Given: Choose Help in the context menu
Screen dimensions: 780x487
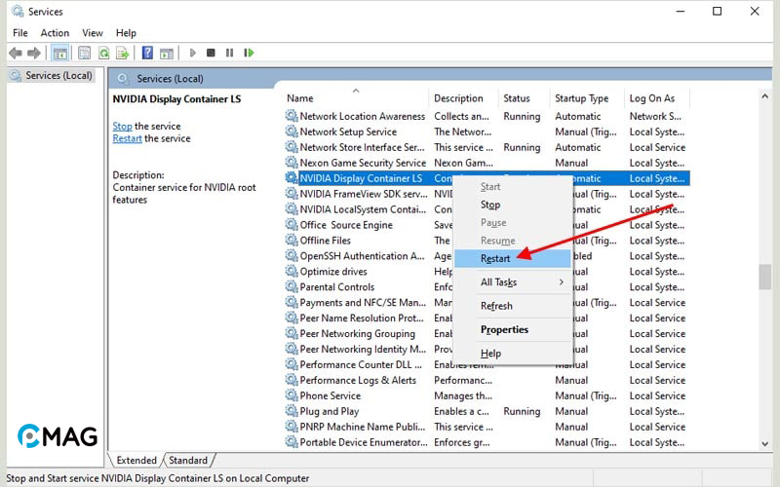Looking at the screenshot, I should (x=513, y=354).
